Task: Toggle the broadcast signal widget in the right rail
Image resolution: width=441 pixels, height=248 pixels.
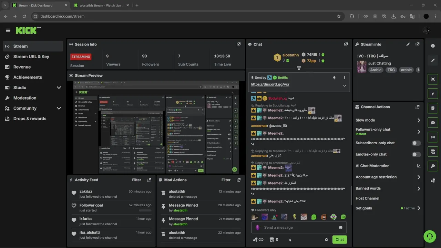Action: click(433, 137)
